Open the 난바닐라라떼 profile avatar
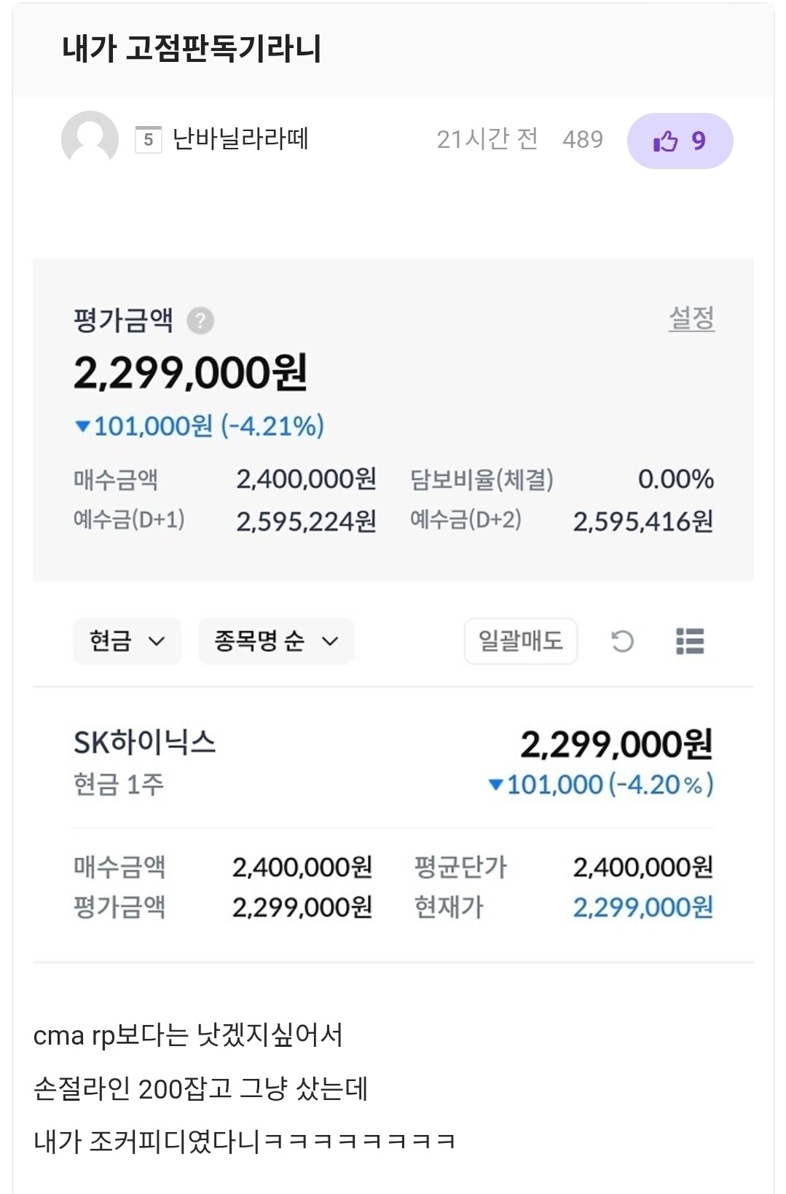The width and height of the screenshot is (786, 1194). (90, 138)
